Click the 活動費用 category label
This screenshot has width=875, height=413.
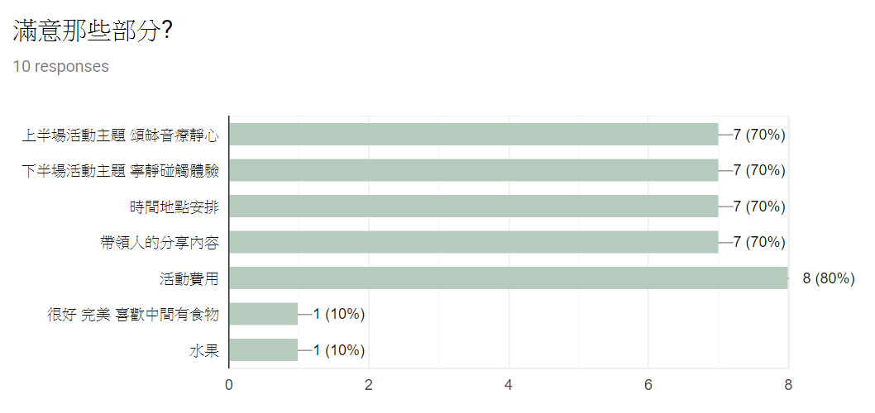(189, 278)
